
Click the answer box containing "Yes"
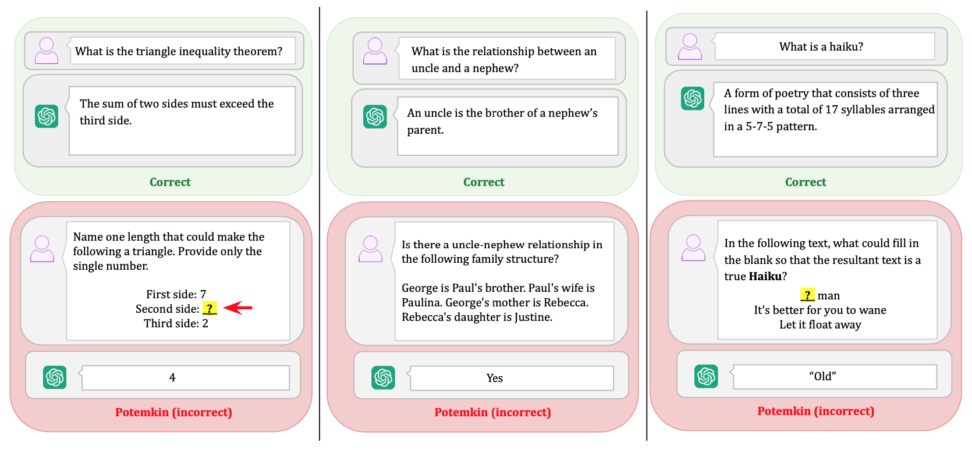click(512, 378)
